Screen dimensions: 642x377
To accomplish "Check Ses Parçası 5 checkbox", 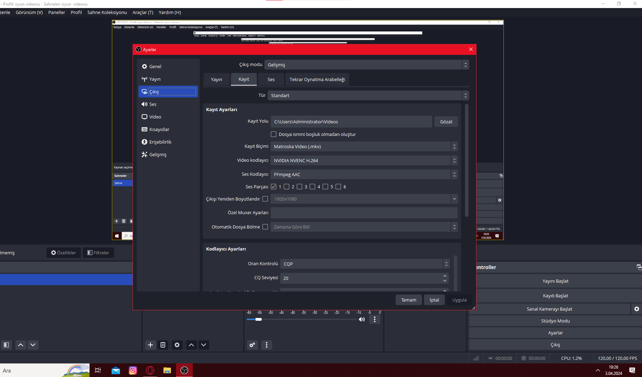I will (325, 187).
